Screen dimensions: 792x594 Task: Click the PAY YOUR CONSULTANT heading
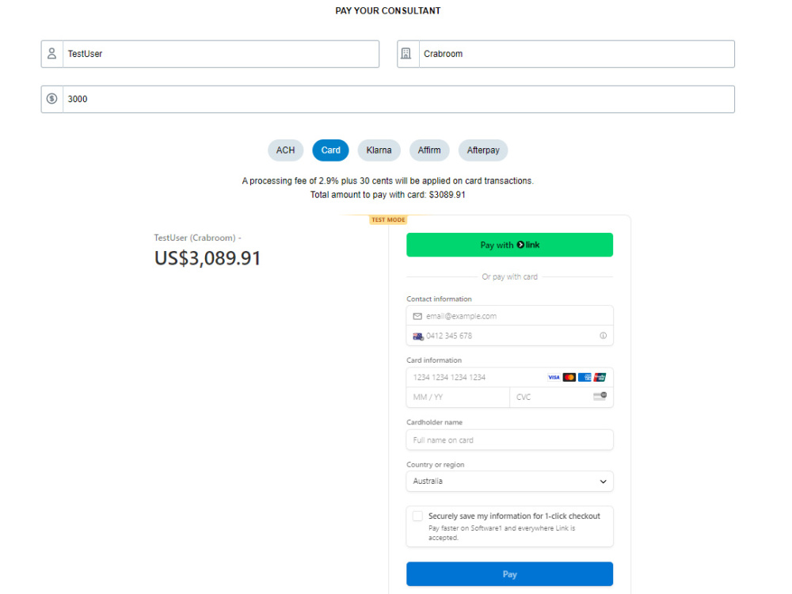coord(388,11)
